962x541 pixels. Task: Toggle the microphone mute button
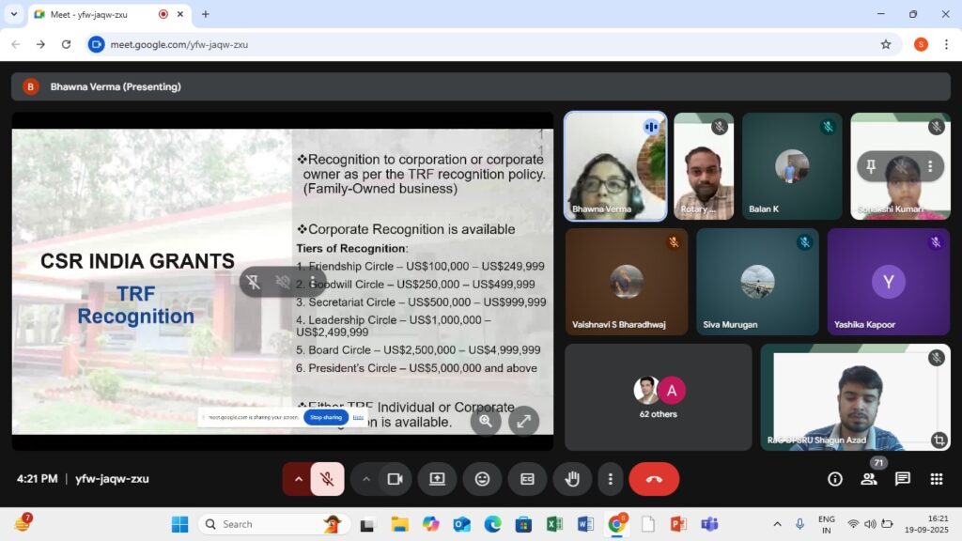click(x=327, y=479)
